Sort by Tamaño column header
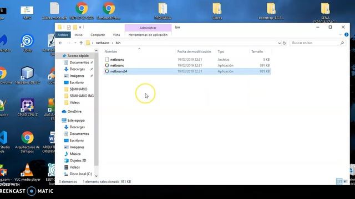 click(257, 51)
